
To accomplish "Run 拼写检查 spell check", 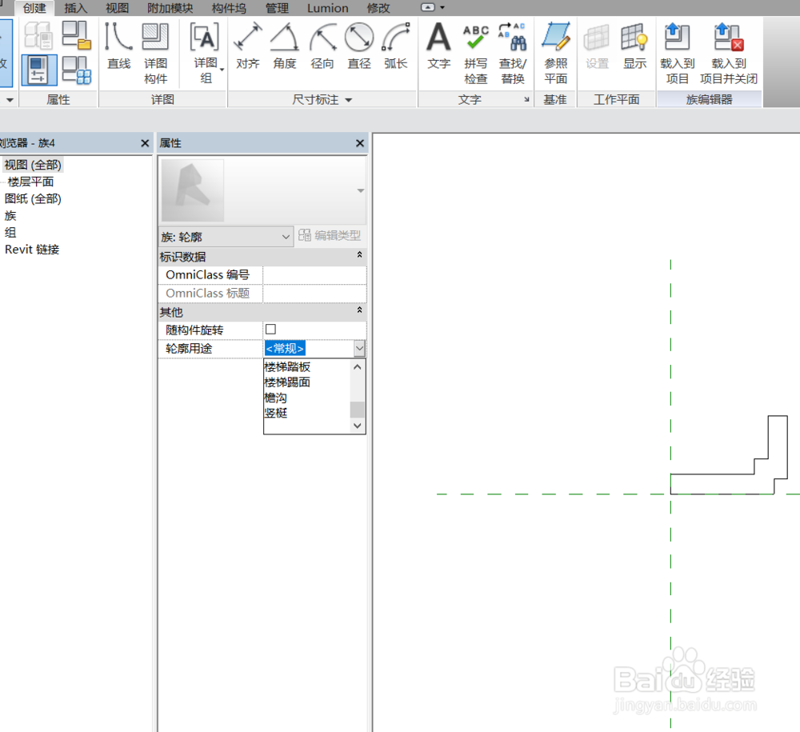I will tap(476, 53).
